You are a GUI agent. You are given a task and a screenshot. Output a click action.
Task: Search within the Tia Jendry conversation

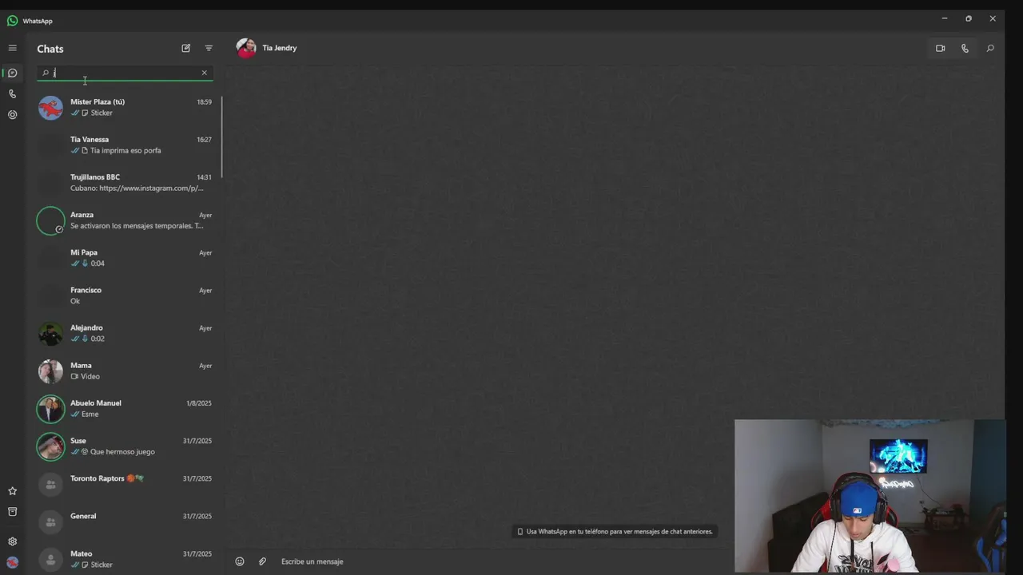click(x=989, y=48)
